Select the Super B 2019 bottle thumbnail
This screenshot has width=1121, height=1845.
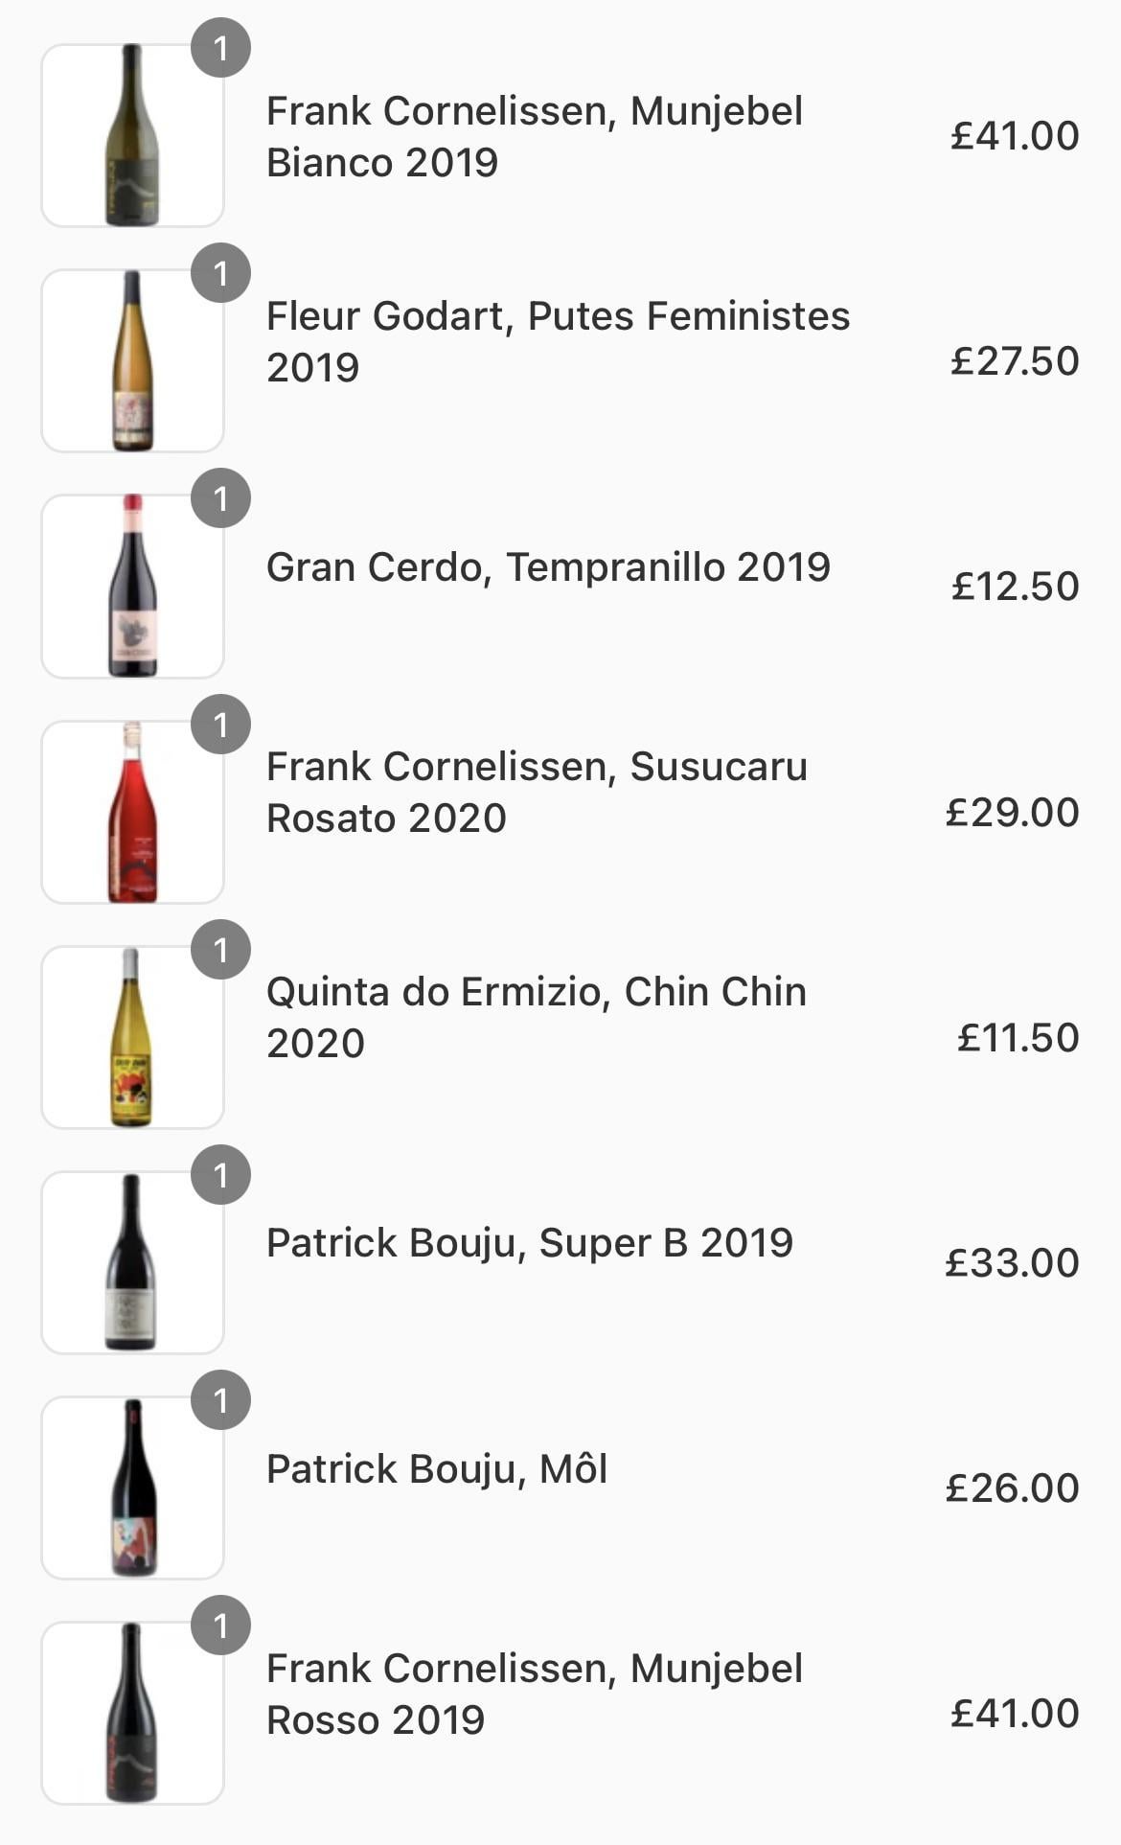(132, 1262)
